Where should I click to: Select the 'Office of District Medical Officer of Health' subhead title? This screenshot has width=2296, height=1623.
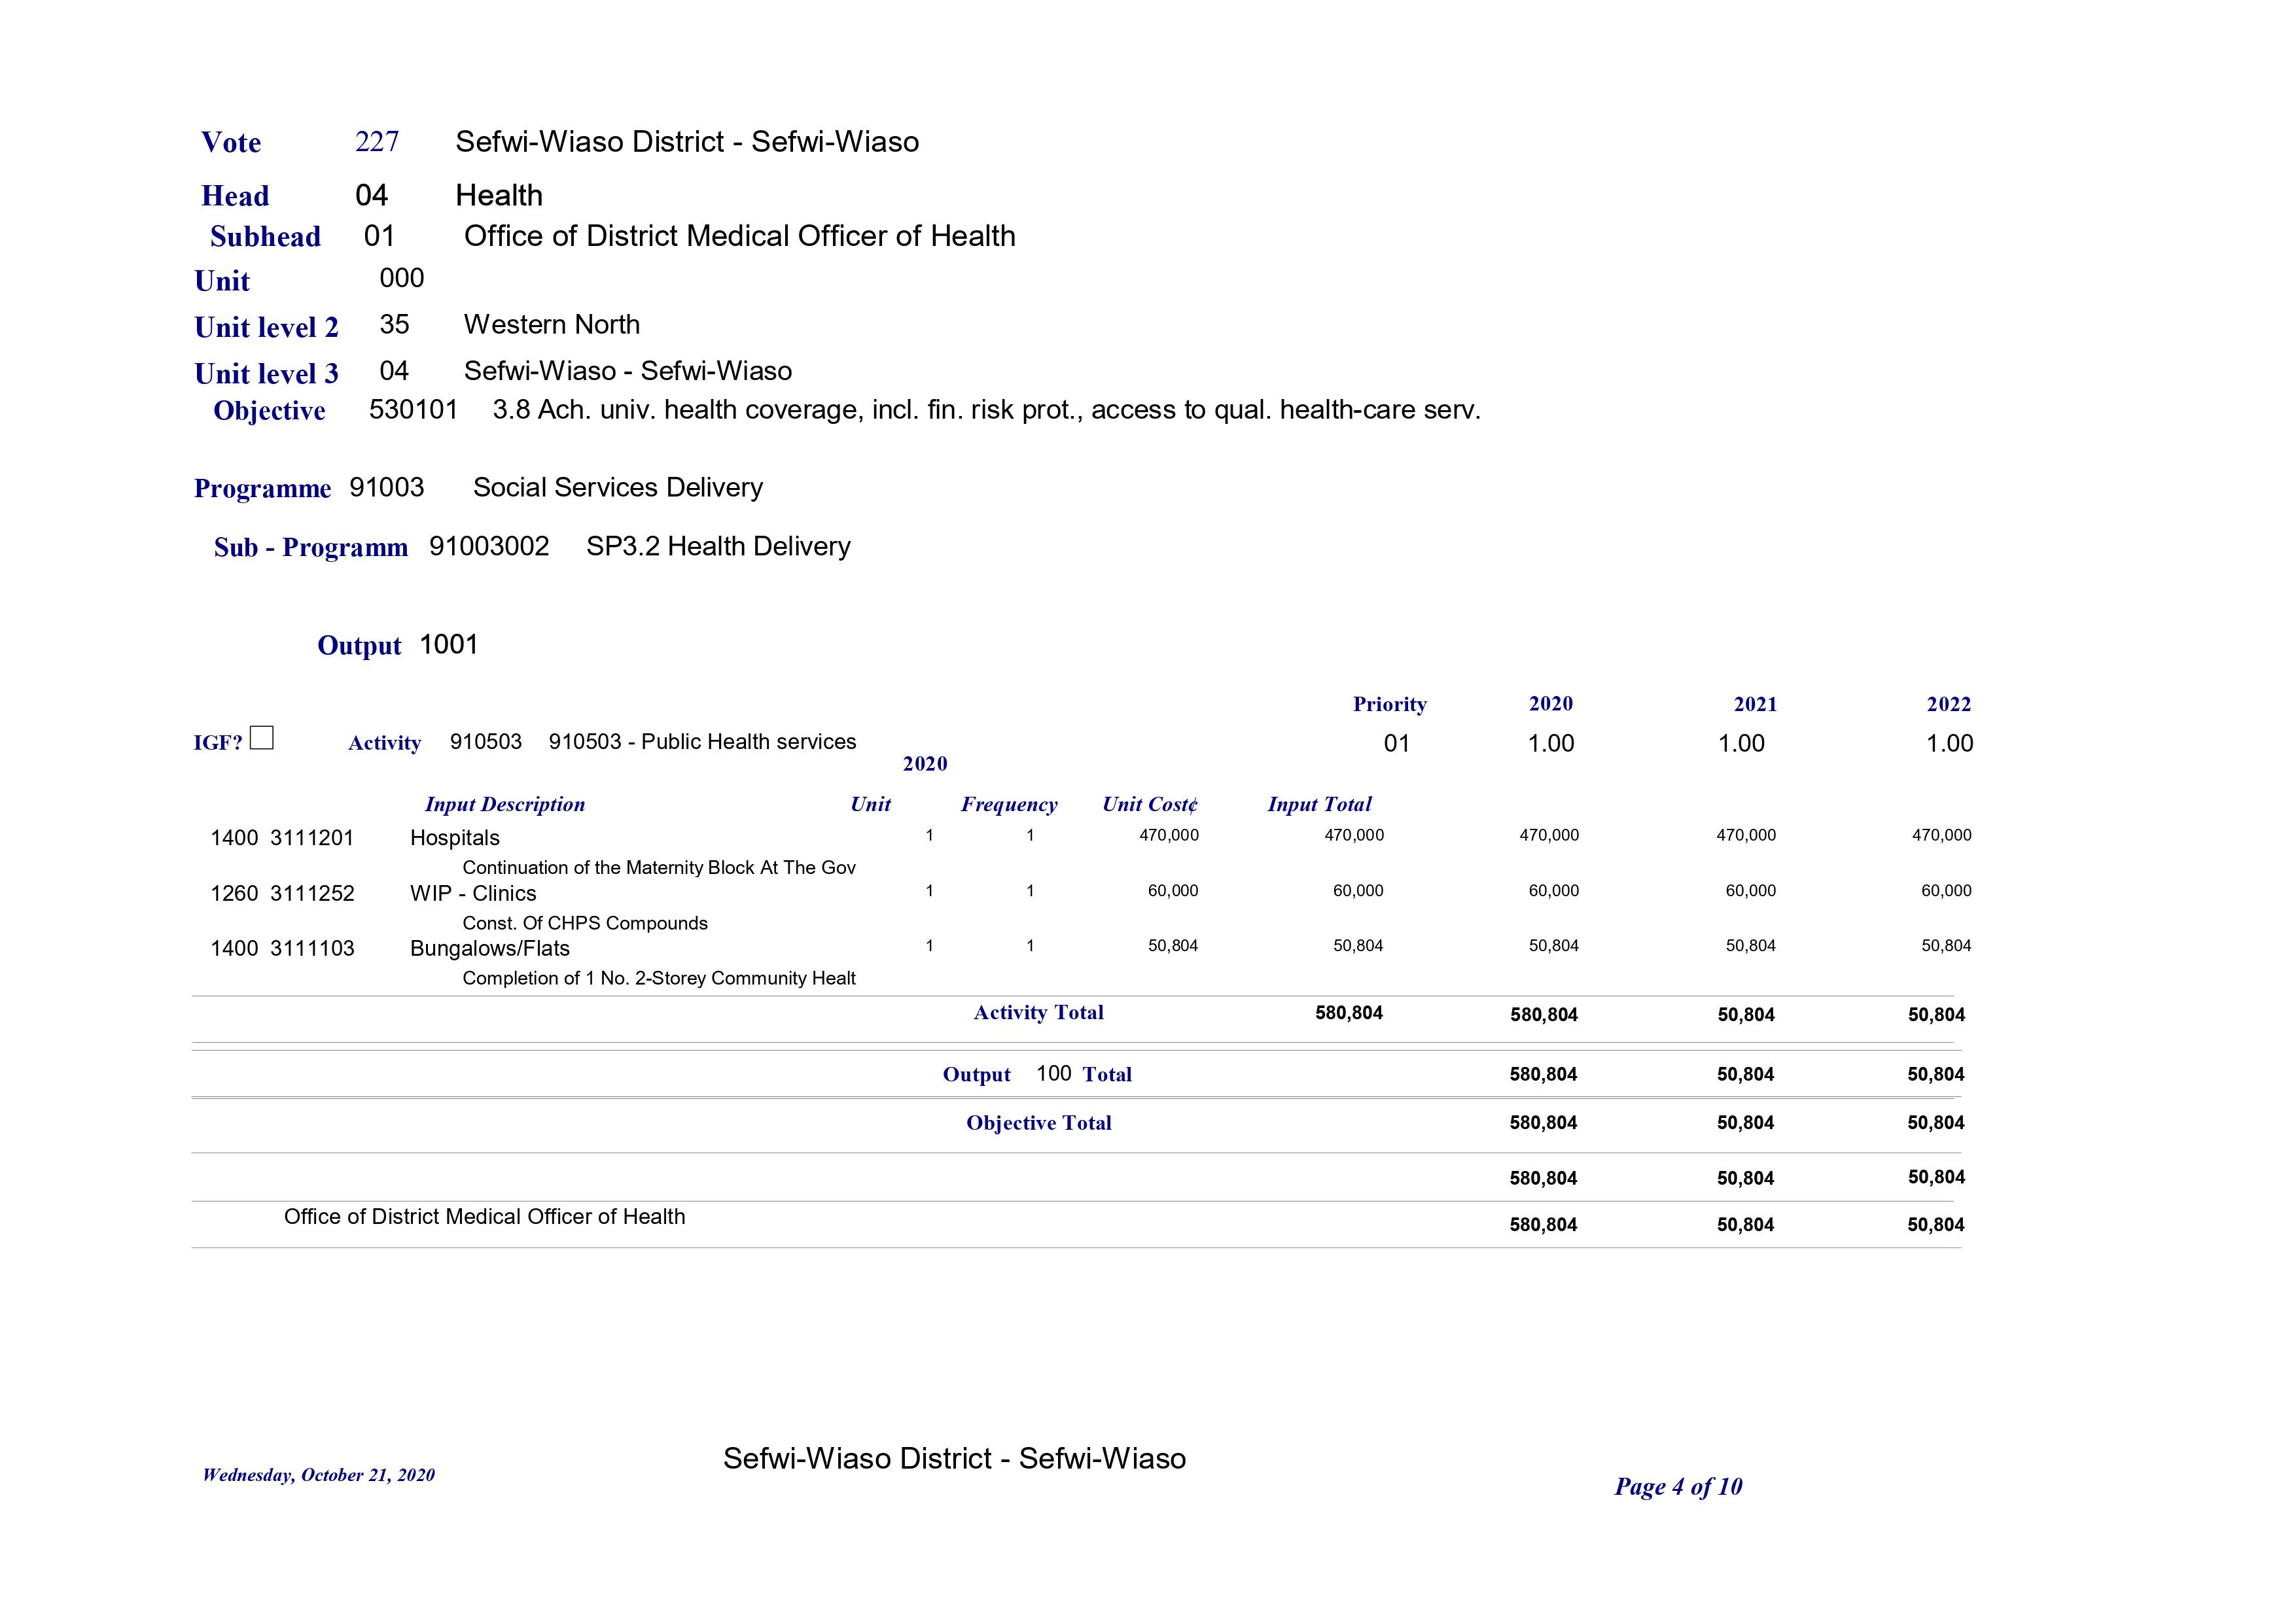[x=739, y=236]
